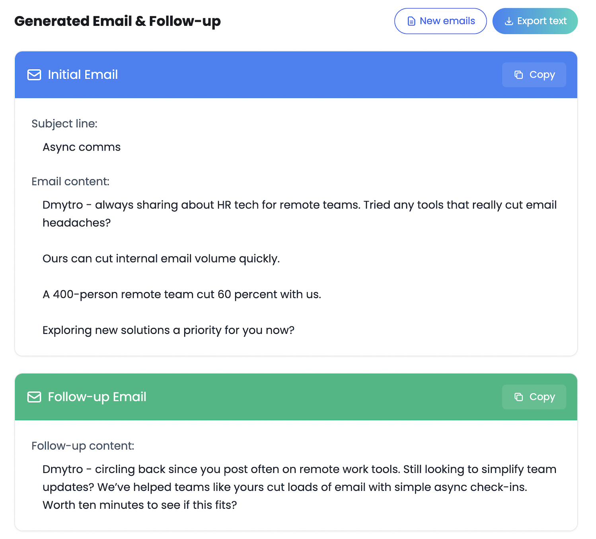Viewport: 596px width, 539px height.
Task: Click the Email content label
Action: 70,181
